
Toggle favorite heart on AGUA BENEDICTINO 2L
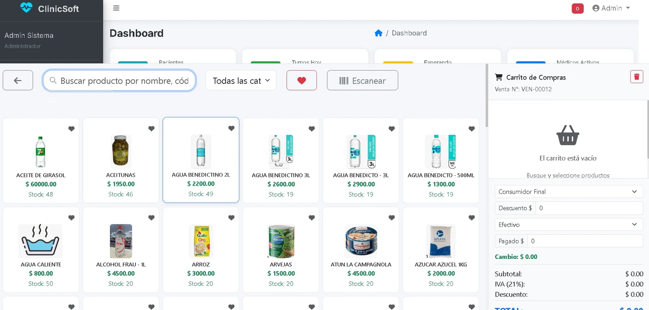coord(231,128)
